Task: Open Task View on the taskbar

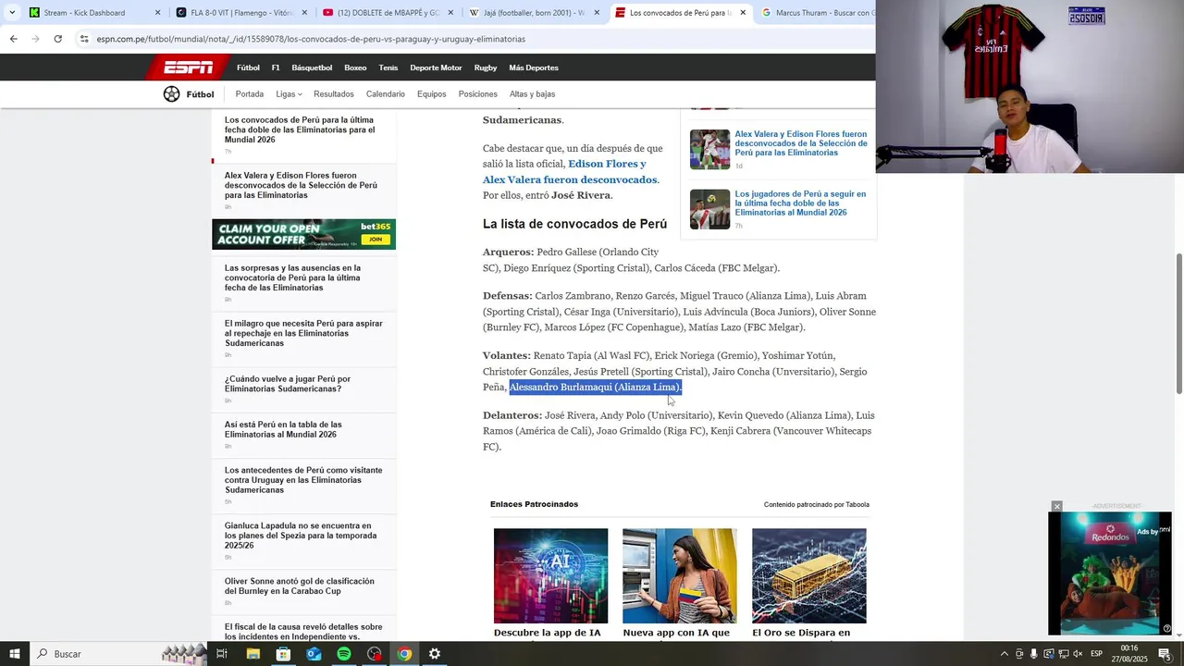Action: pyautogui.click(x=222, y=654)
